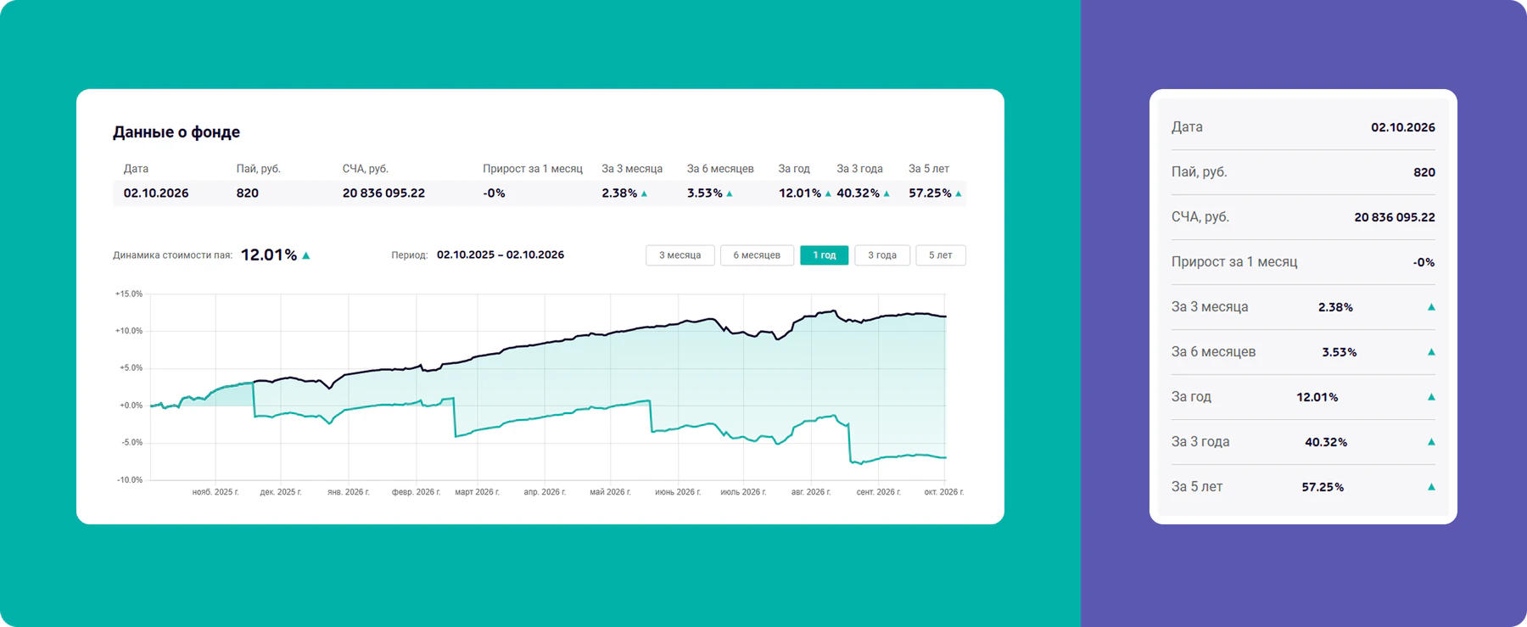Click arrow in За год card row
The height and width of the screenshot is (627, 1527).
[x=1431, y=397]
